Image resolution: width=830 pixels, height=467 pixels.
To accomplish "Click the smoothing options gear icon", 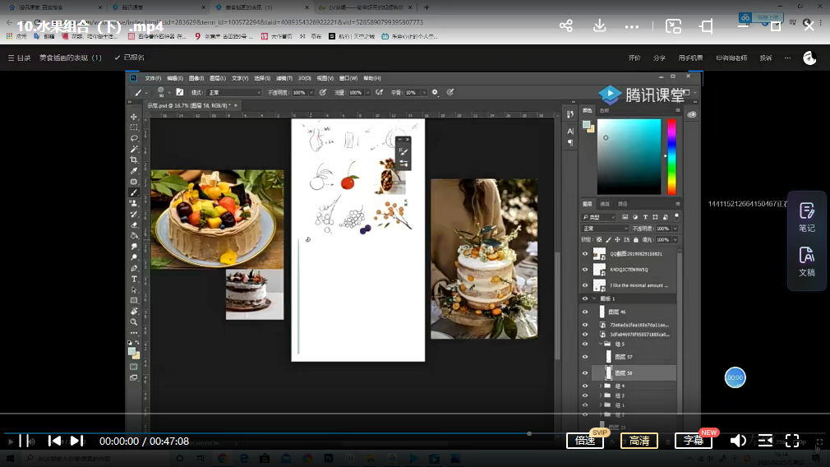I will (435, 92).
